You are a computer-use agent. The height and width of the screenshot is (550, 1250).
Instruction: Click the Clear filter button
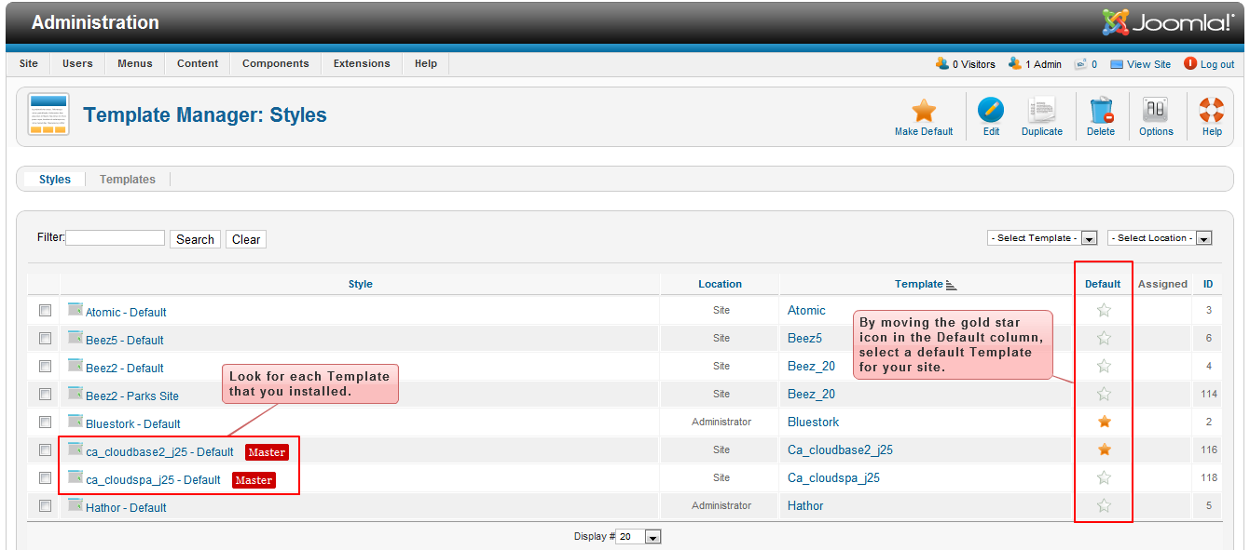[246, 239]
